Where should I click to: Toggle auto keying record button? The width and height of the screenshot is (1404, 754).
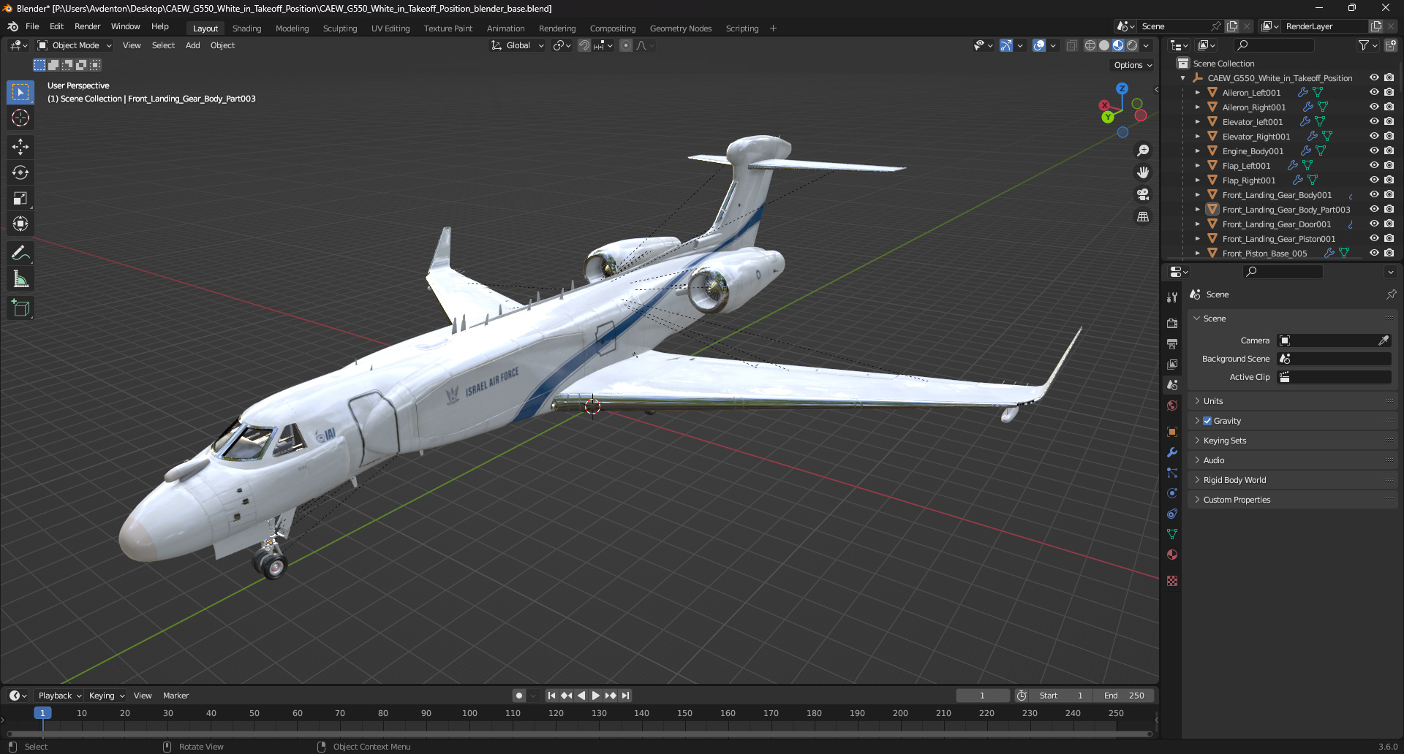coord(518,696)
